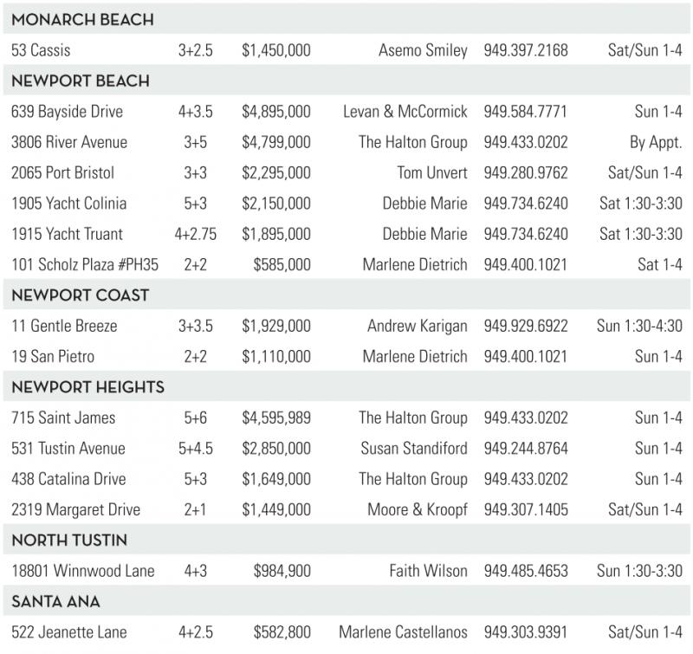Select agent Andrew Karigan
693x654 pixels.
[x=417, y=327]
